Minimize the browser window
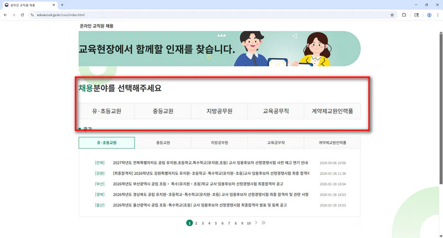This screenshot has width=443, height=238. tap(416, 5)
